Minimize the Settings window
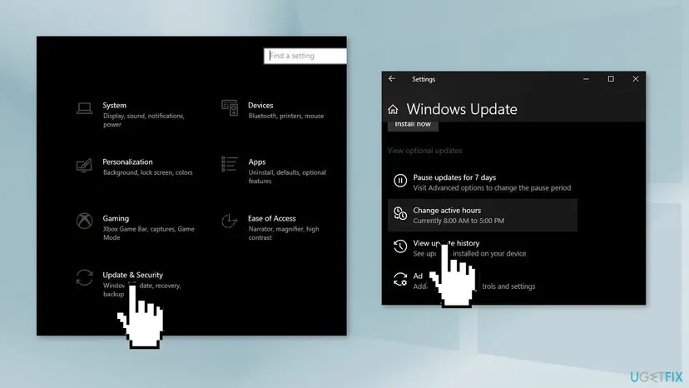 (x=586, y=79)
